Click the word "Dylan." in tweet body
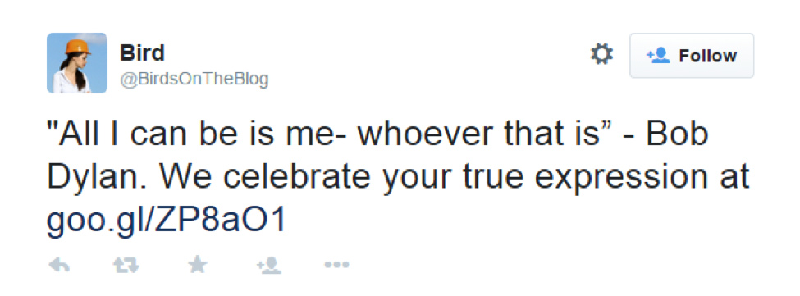The height and width of the screenshot is (296, 800). pos(98,178)
